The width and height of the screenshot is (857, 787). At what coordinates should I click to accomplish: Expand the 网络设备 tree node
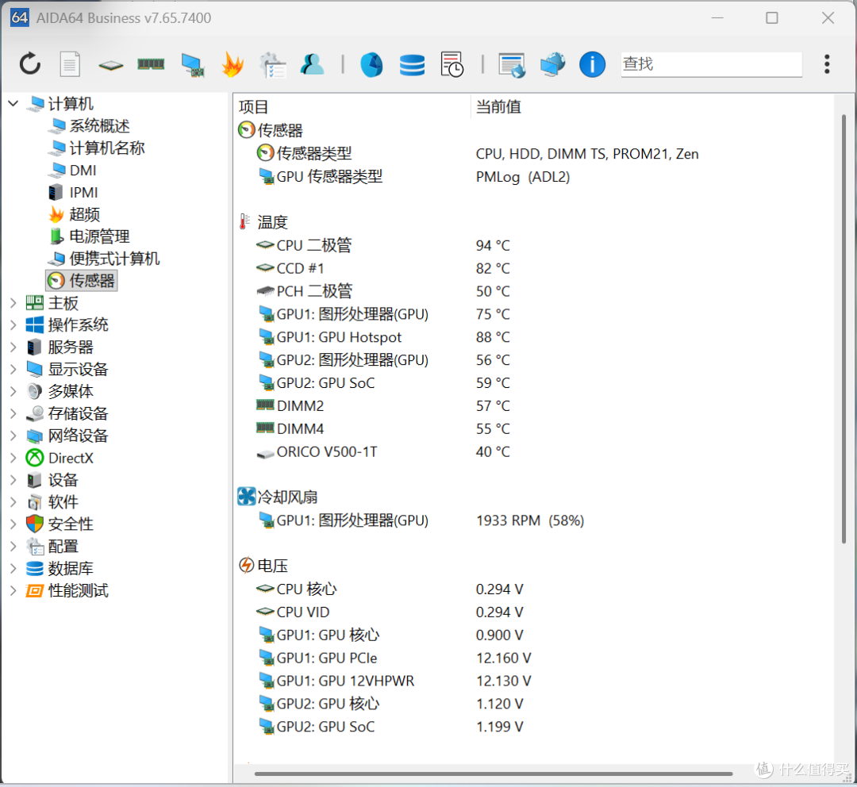tap(13, 436)
